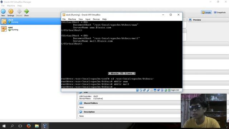Viewport: 229px width, 129px height.
Task: Open View menu in slack VM window
Action: (81, 19)
